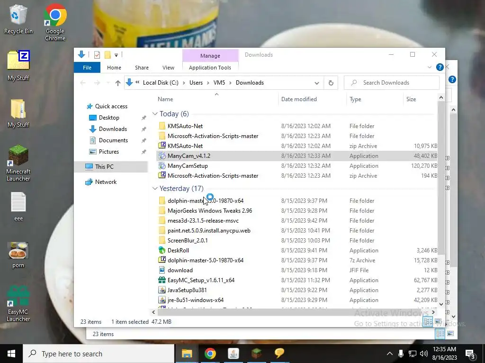Image resolution: width=485 pixels, height=363 pixels.
Task: Go up one folder level
Action: point(117,83)
